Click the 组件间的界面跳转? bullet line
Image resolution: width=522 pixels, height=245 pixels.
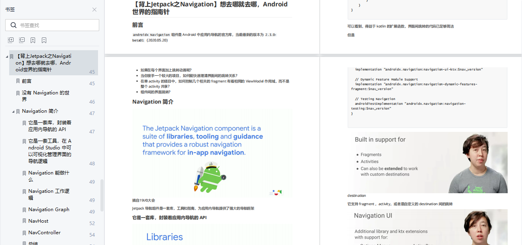click(155, 92)
